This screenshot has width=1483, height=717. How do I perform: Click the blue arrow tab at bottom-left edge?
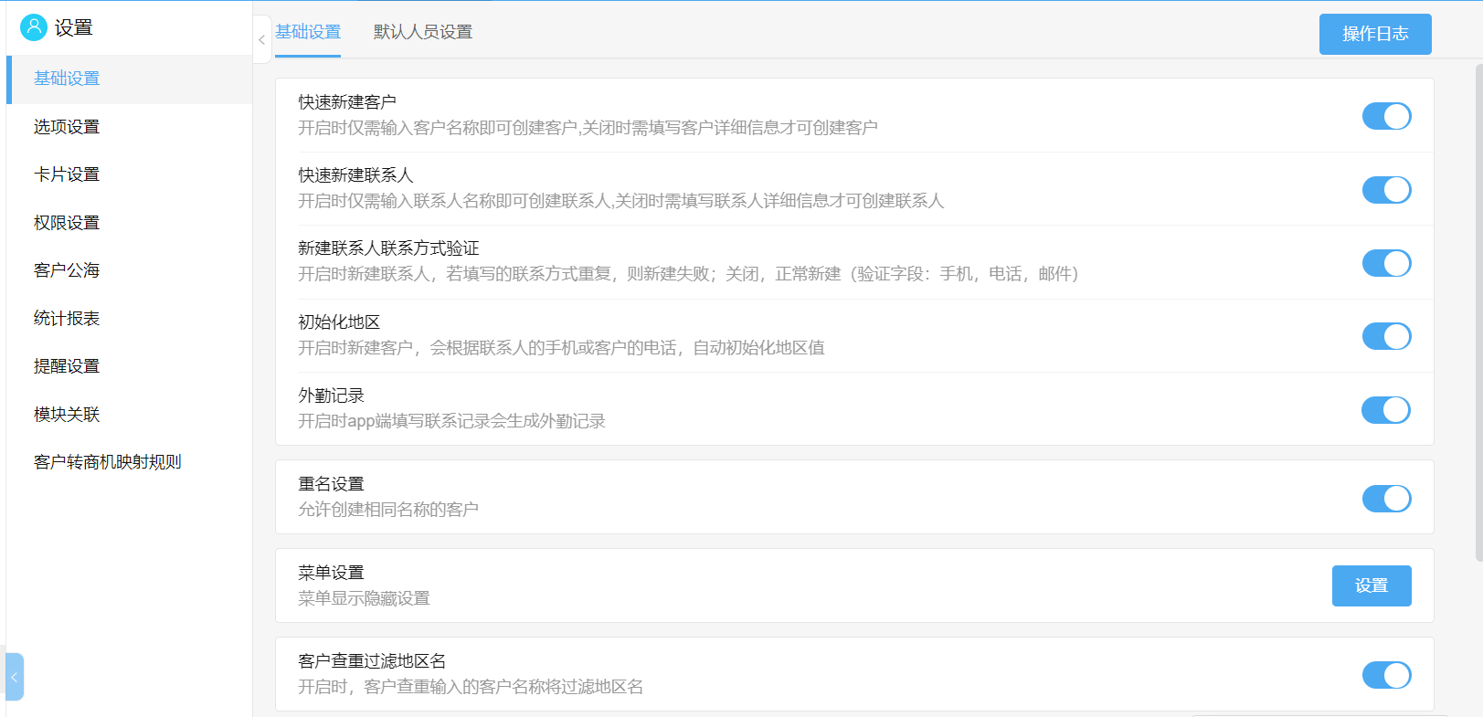pyautogui.click(x=14, y=677)
